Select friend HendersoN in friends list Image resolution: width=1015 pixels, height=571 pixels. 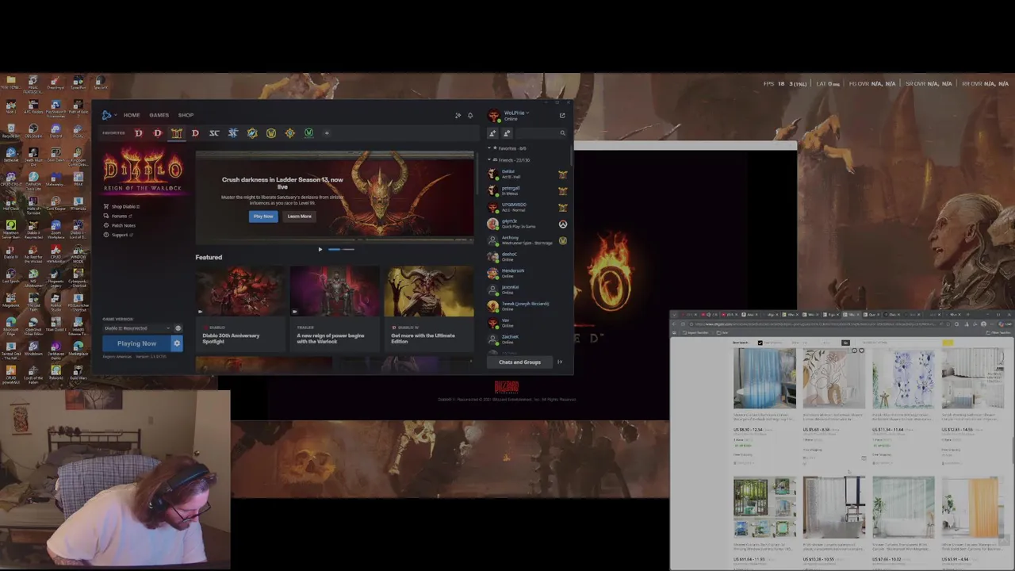click(x=528, y=273)
